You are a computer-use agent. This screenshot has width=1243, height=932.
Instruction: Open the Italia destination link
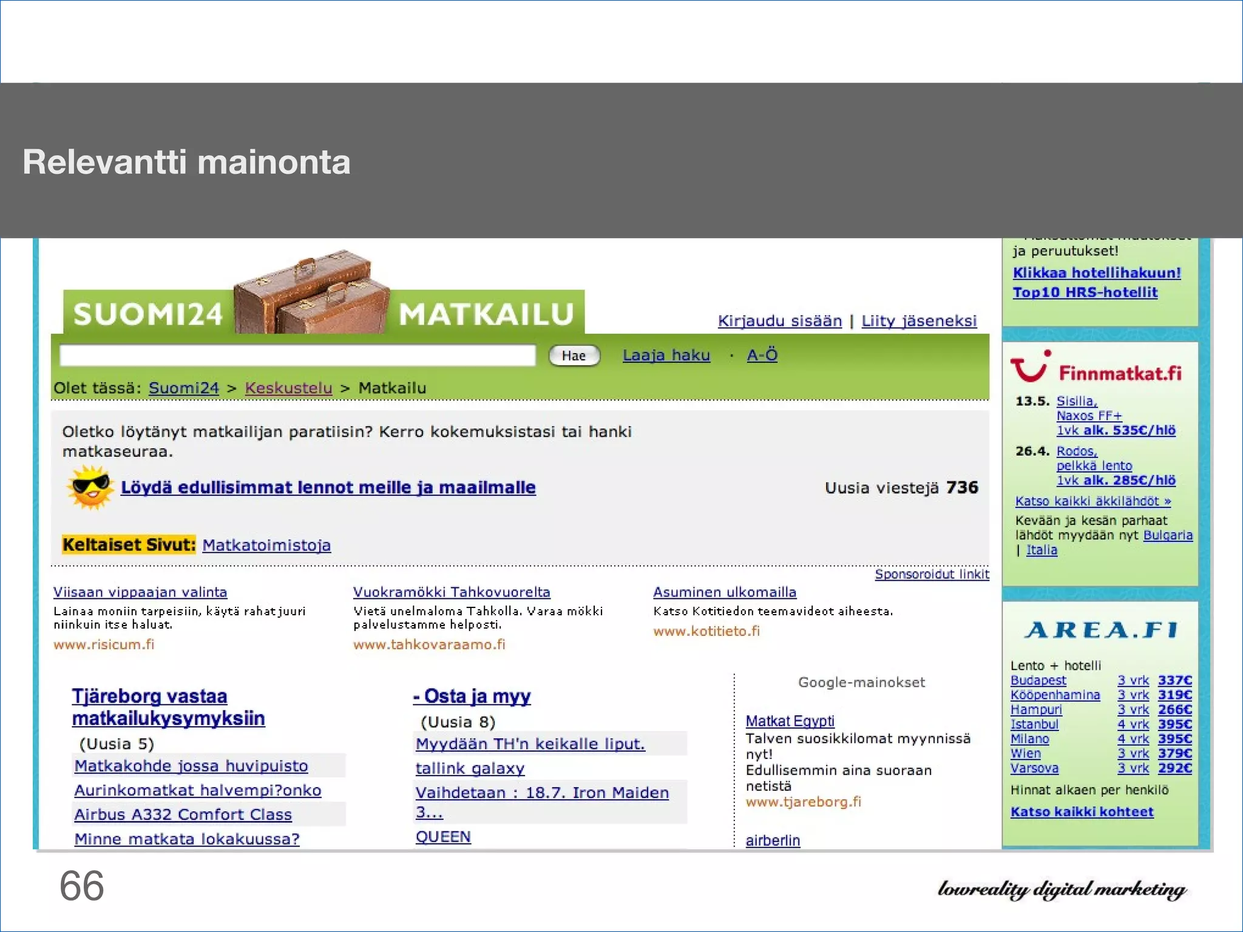tap(1041, 550)
